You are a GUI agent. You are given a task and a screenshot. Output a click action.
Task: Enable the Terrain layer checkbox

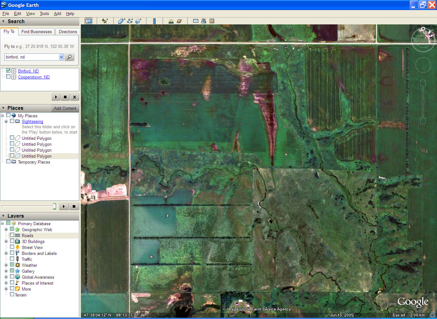pyautogui.click(x=12, y=295)
